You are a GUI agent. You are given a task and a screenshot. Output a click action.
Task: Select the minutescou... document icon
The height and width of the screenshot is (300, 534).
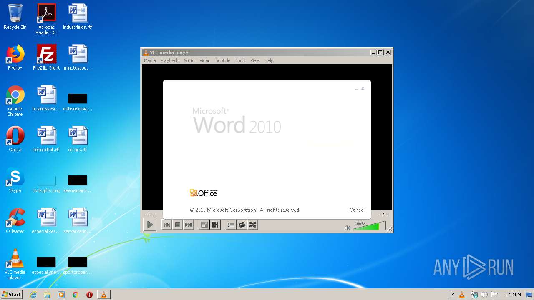[x=78, y=57]
